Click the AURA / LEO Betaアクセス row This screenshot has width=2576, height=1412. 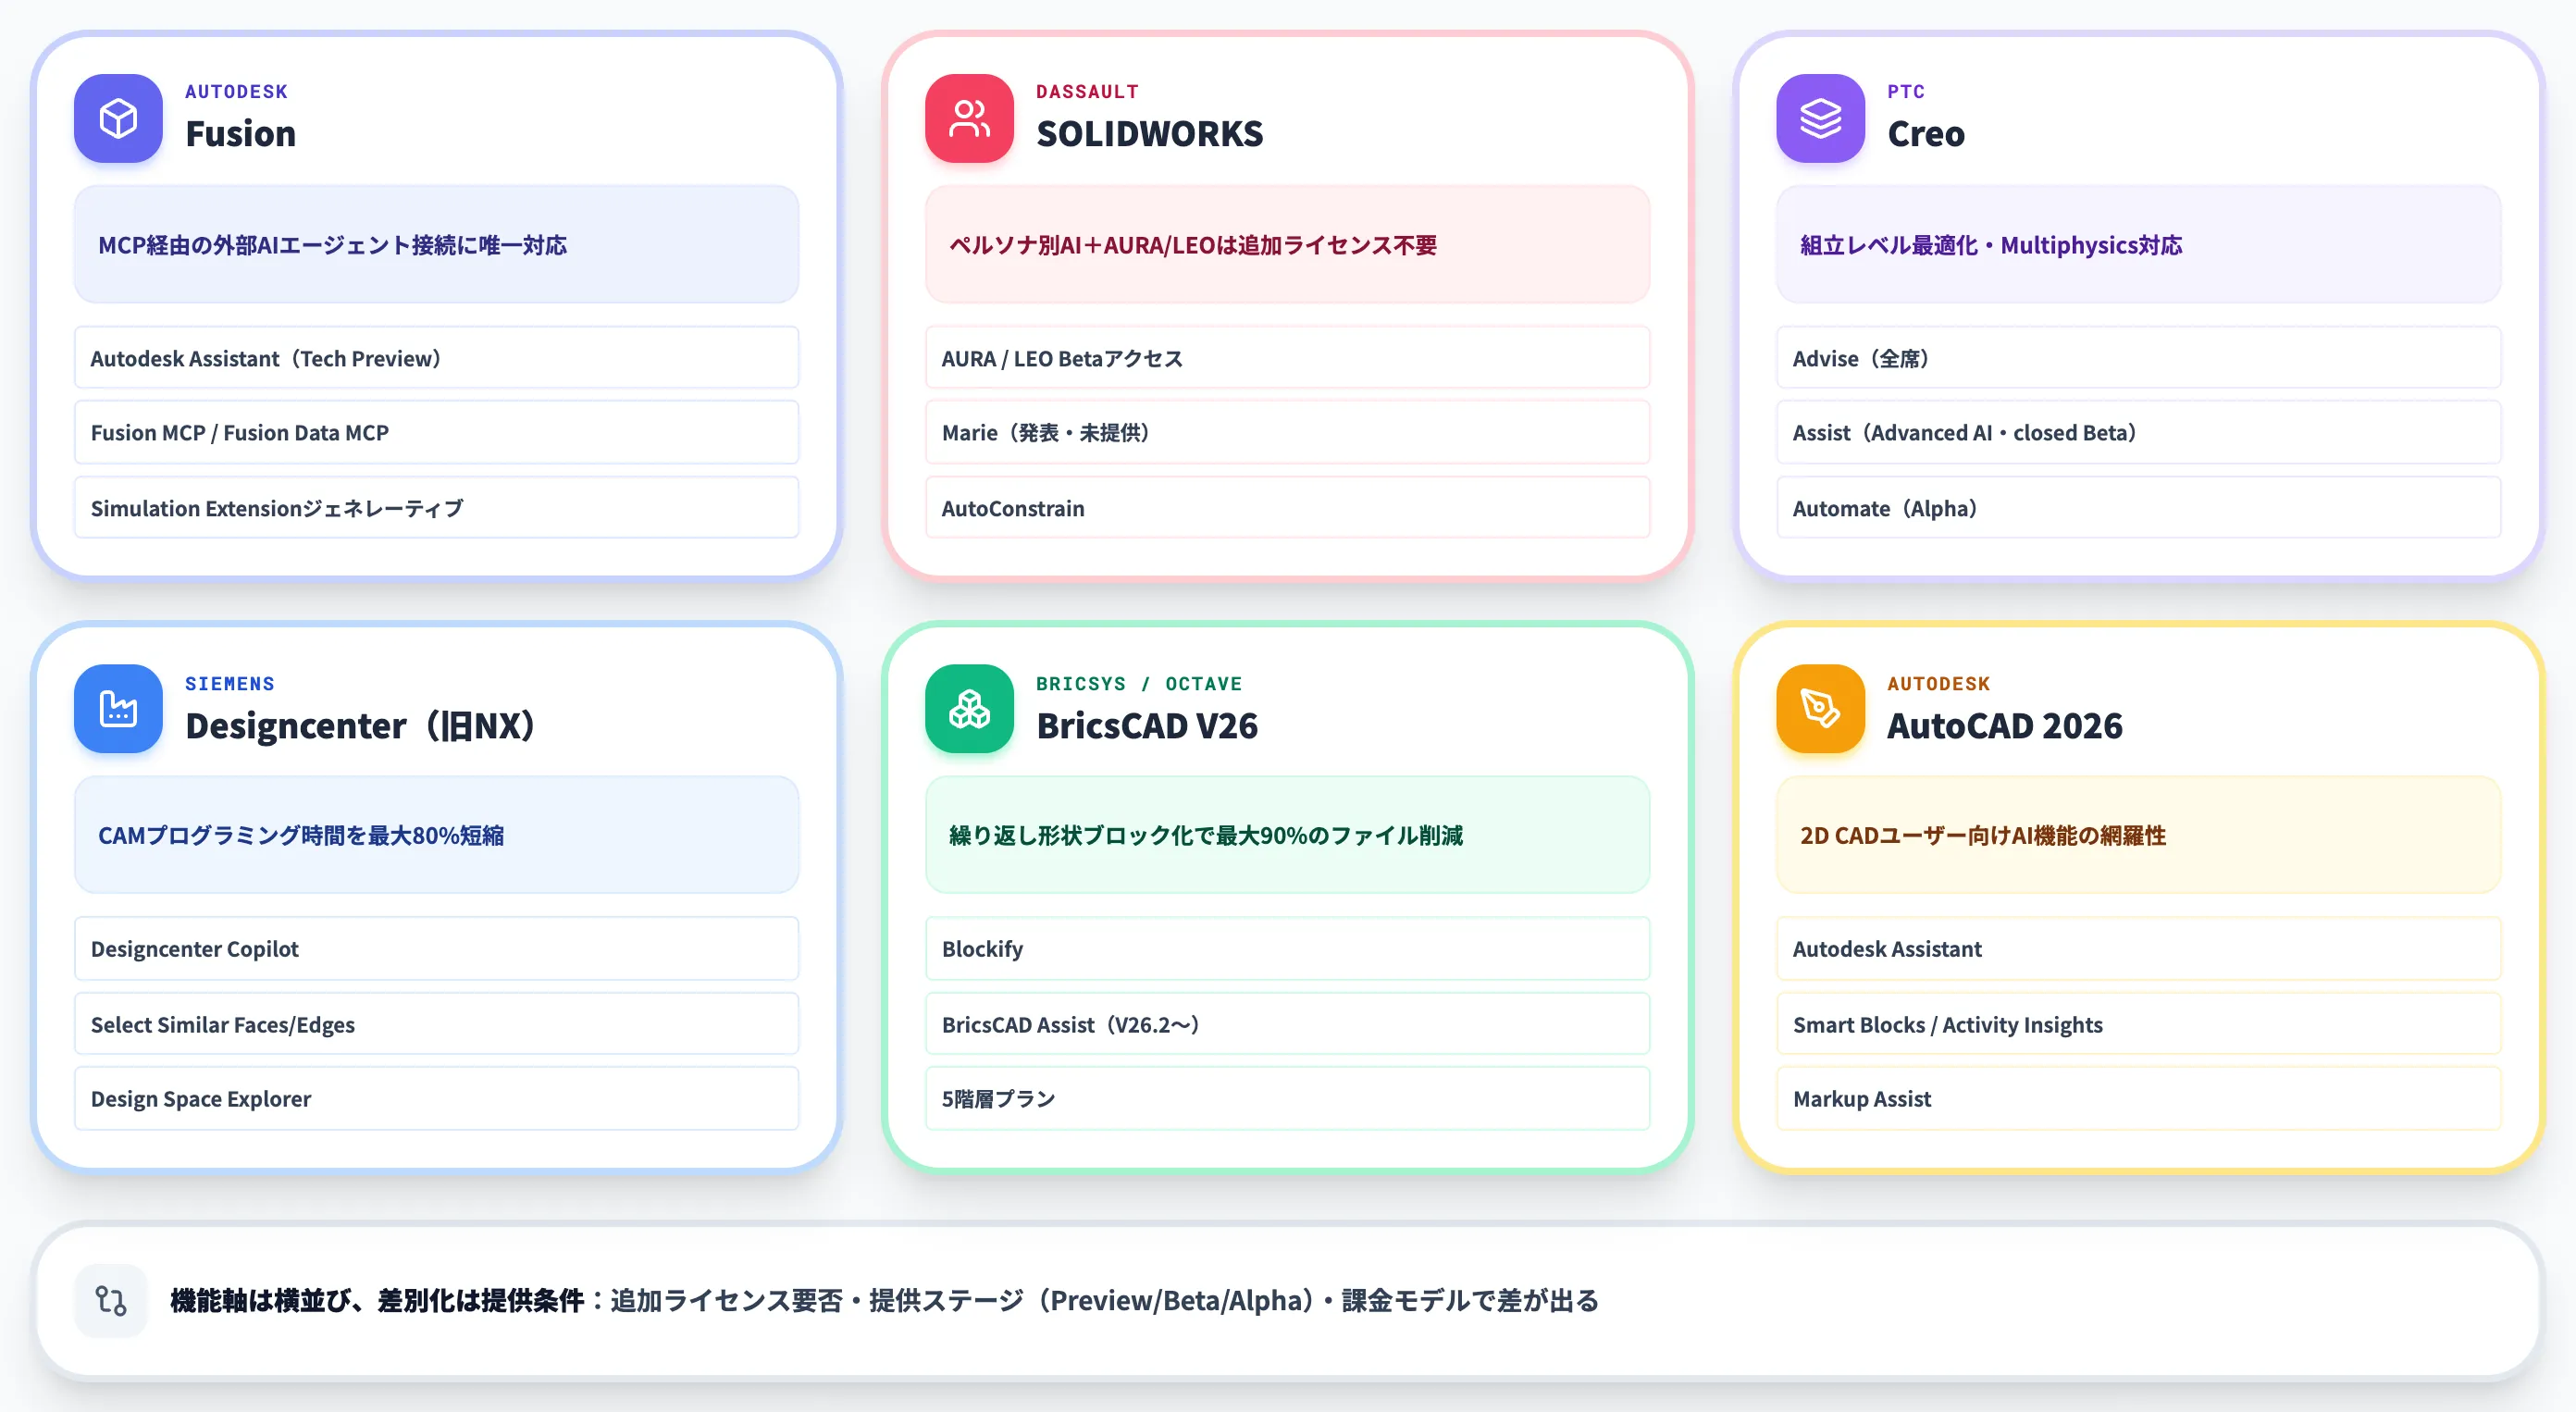point(1287,358)
